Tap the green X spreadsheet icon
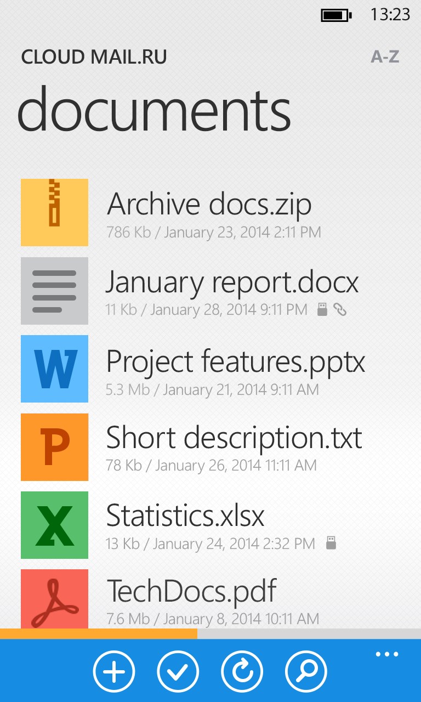 pos(54,525)
